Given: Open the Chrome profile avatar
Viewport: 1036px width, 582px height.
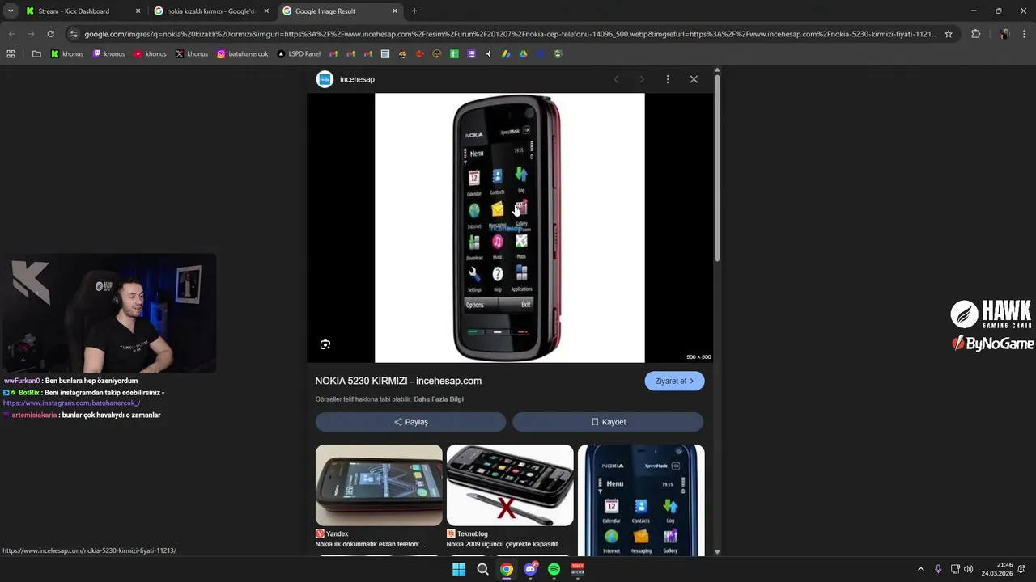Looking at the screenshot, I should coord(1004,34).
